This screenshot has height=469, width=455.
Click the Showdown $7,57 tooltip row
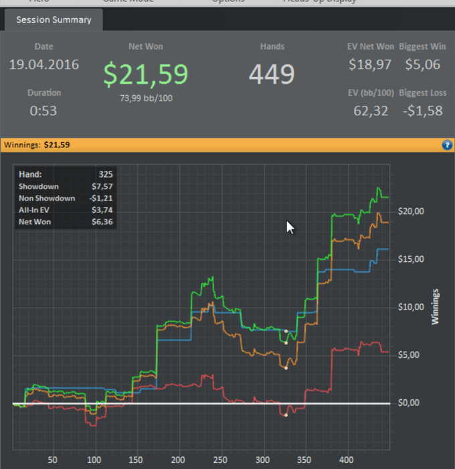[66, 186]
